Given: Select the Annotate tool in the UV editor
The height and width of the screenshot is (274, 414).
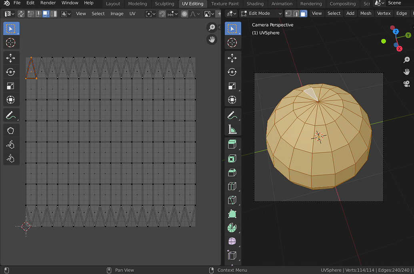Looking at the screenshot, I should [11, 115].
